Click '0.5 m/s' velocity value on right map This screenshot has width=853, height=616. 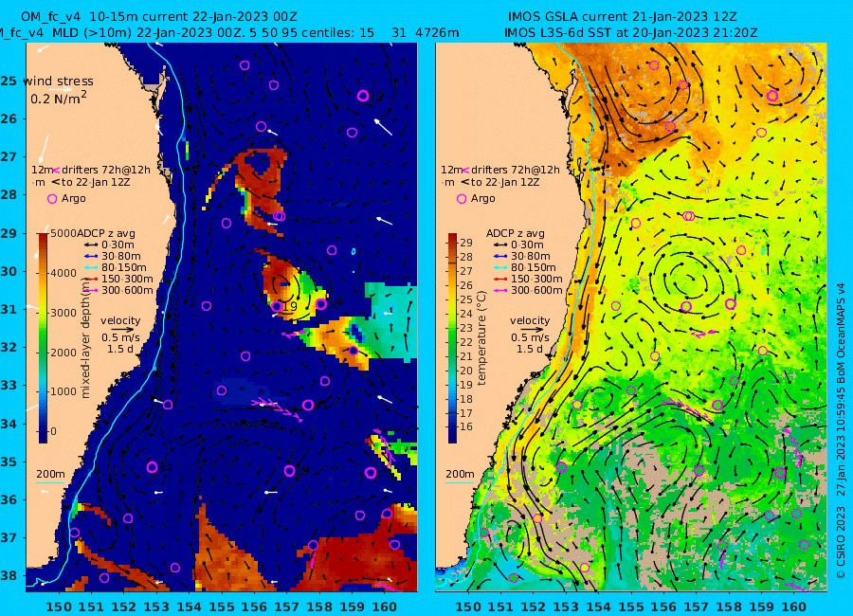pos(530,338)
